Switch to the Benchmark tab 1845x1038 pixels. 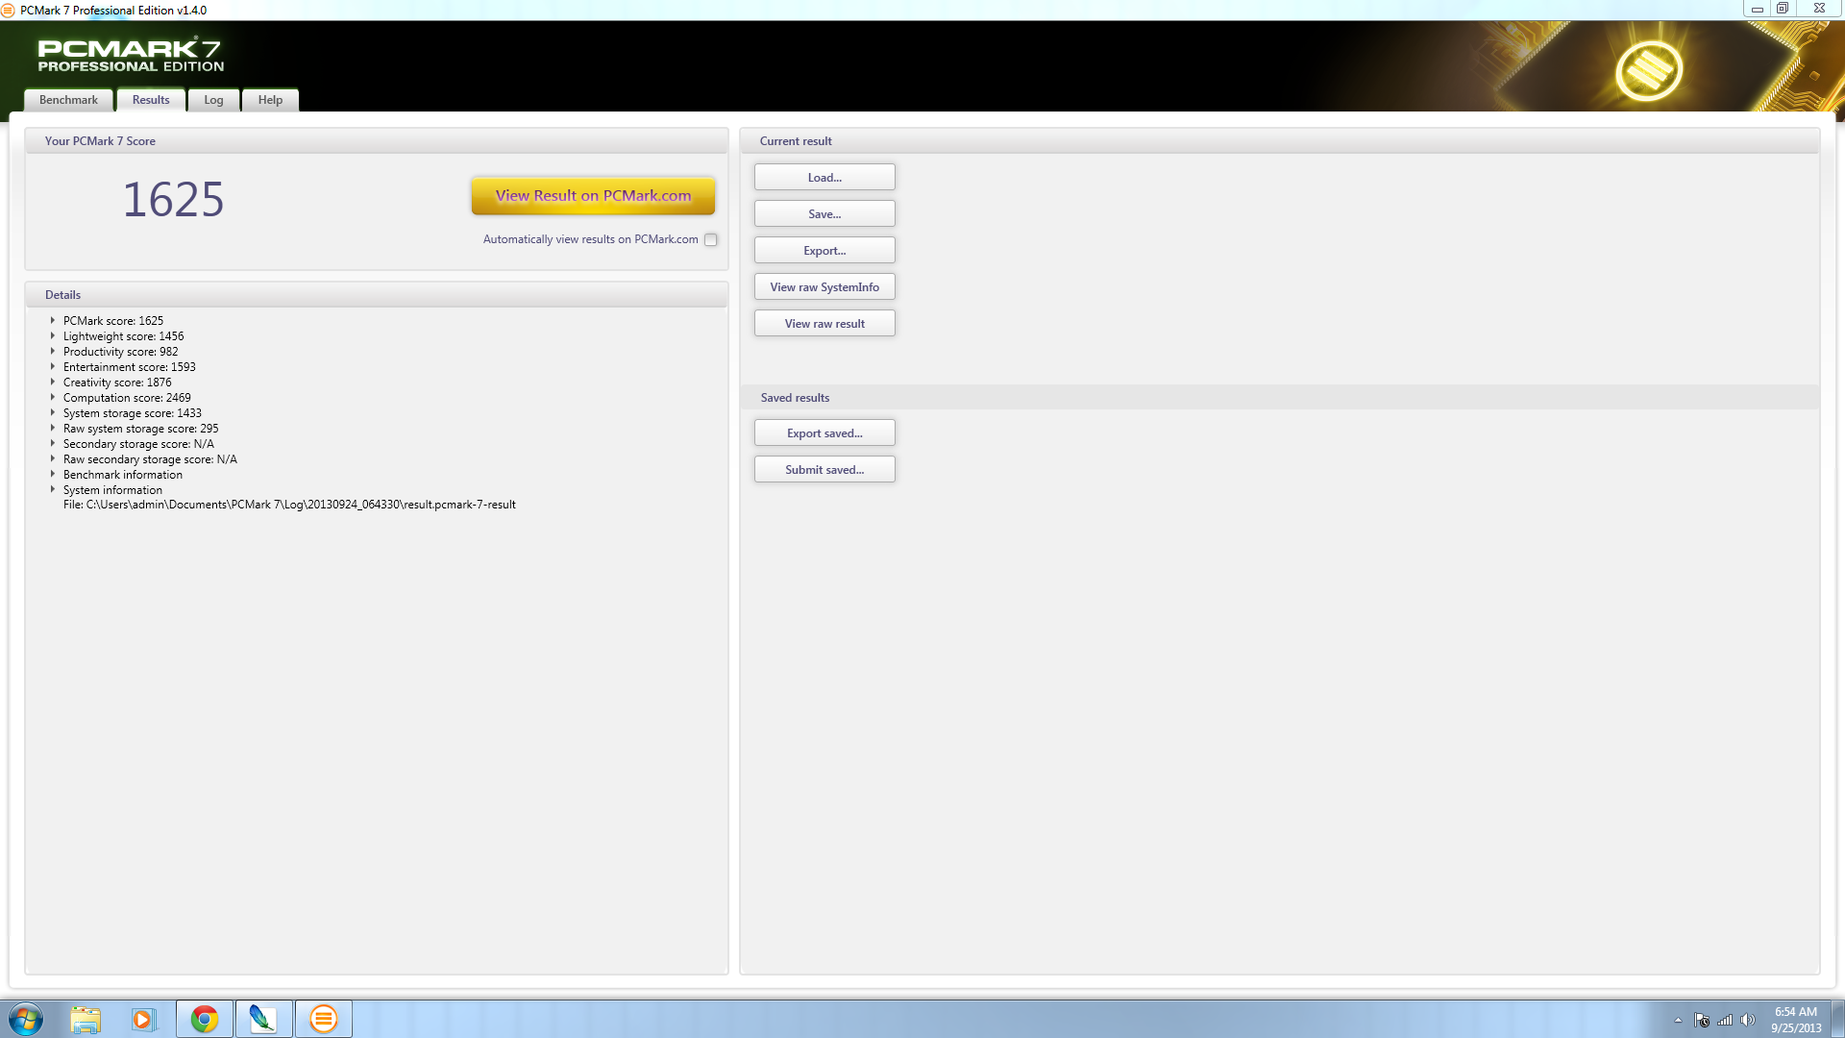point(68,100)
